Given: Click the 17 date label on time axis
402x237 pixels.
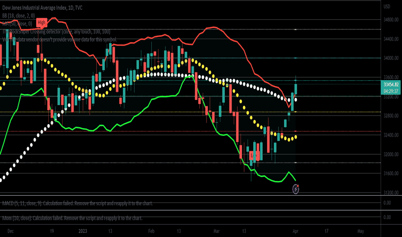Looking at the screenshot, I should pyautogui.click(x=327, y=231).
